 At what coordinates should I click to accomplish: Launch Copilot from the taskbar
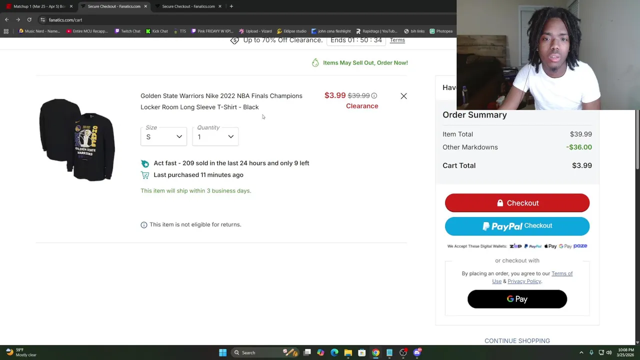(x=320, y=352)
